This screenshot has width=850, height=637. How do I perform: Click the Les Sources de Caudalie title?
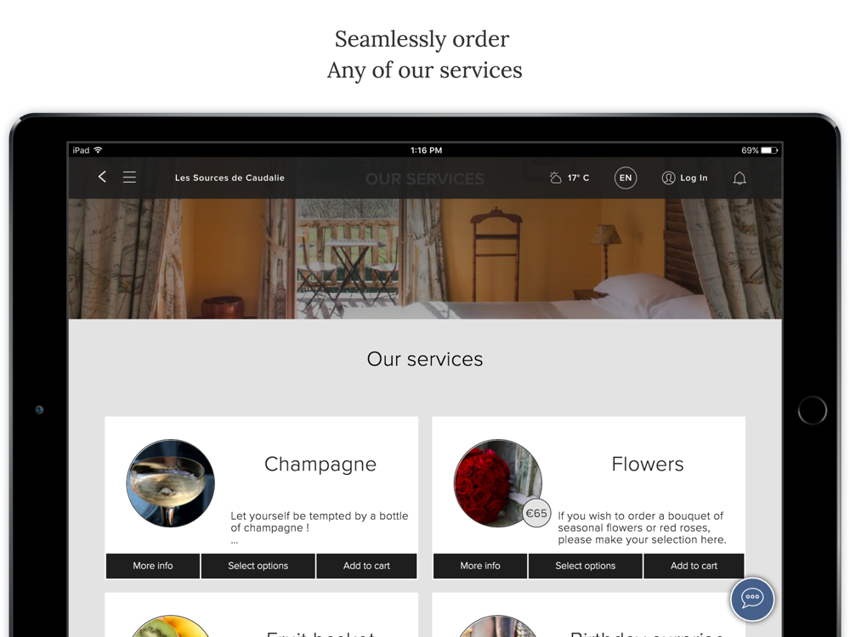click(229, 178)
